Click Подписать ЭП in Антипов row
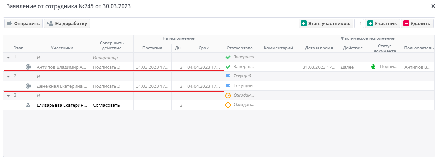 [112, 67]
